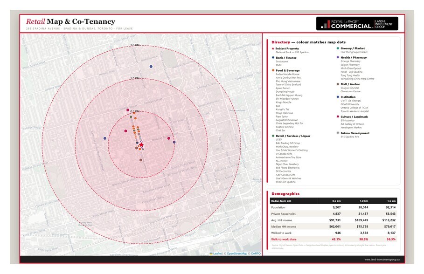This screenshot has height=274, width=424.
Task: Select Ajisen Ramen entry
Action: [x=283, y=88]
